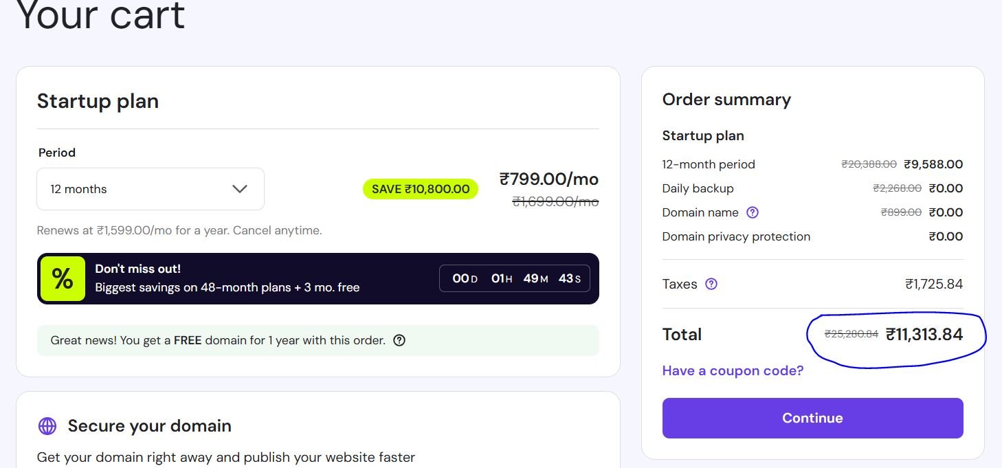Click the ₹11,313.84 total amount
This screenshot has width=1002, height=468.
tap(924, 335)
